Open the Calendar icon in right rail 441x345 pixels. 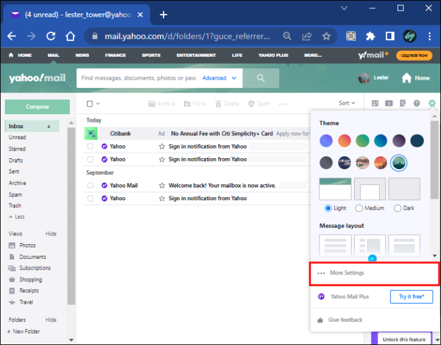(389, 103)
